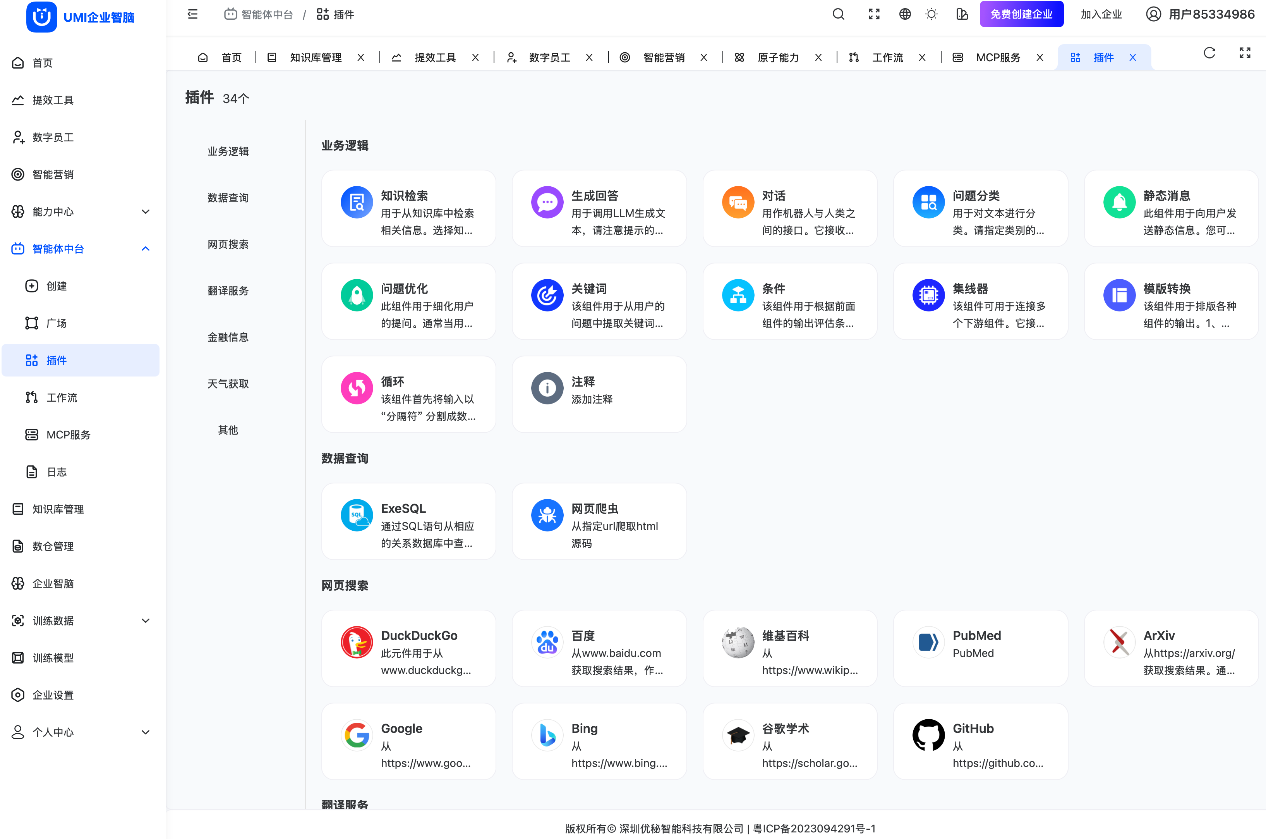
Task: Click the search icon in header
Action: tap(838, 14)
